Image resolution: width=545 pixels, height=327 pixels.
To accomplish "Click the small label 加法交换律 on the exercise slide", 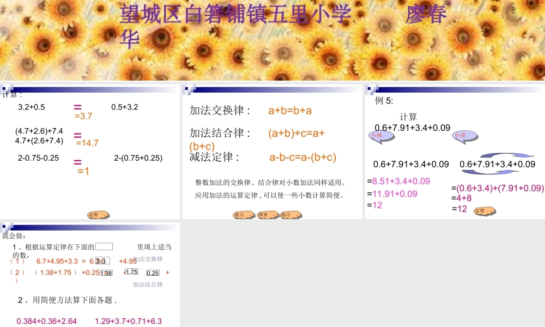I will (148, 259).
